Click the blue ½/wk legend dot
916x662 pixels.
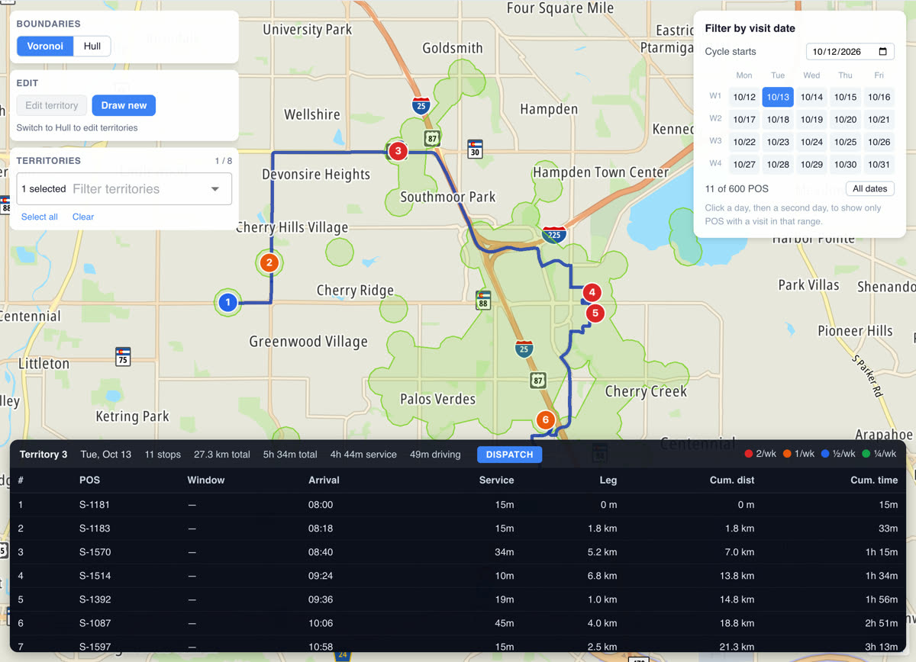(824, 455)
